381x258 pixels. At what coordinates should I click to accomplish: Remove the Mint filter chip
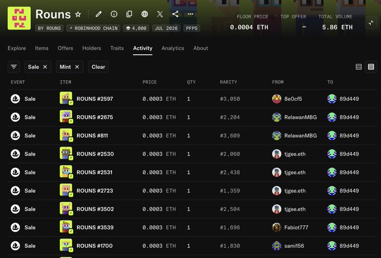pos(77,67)
